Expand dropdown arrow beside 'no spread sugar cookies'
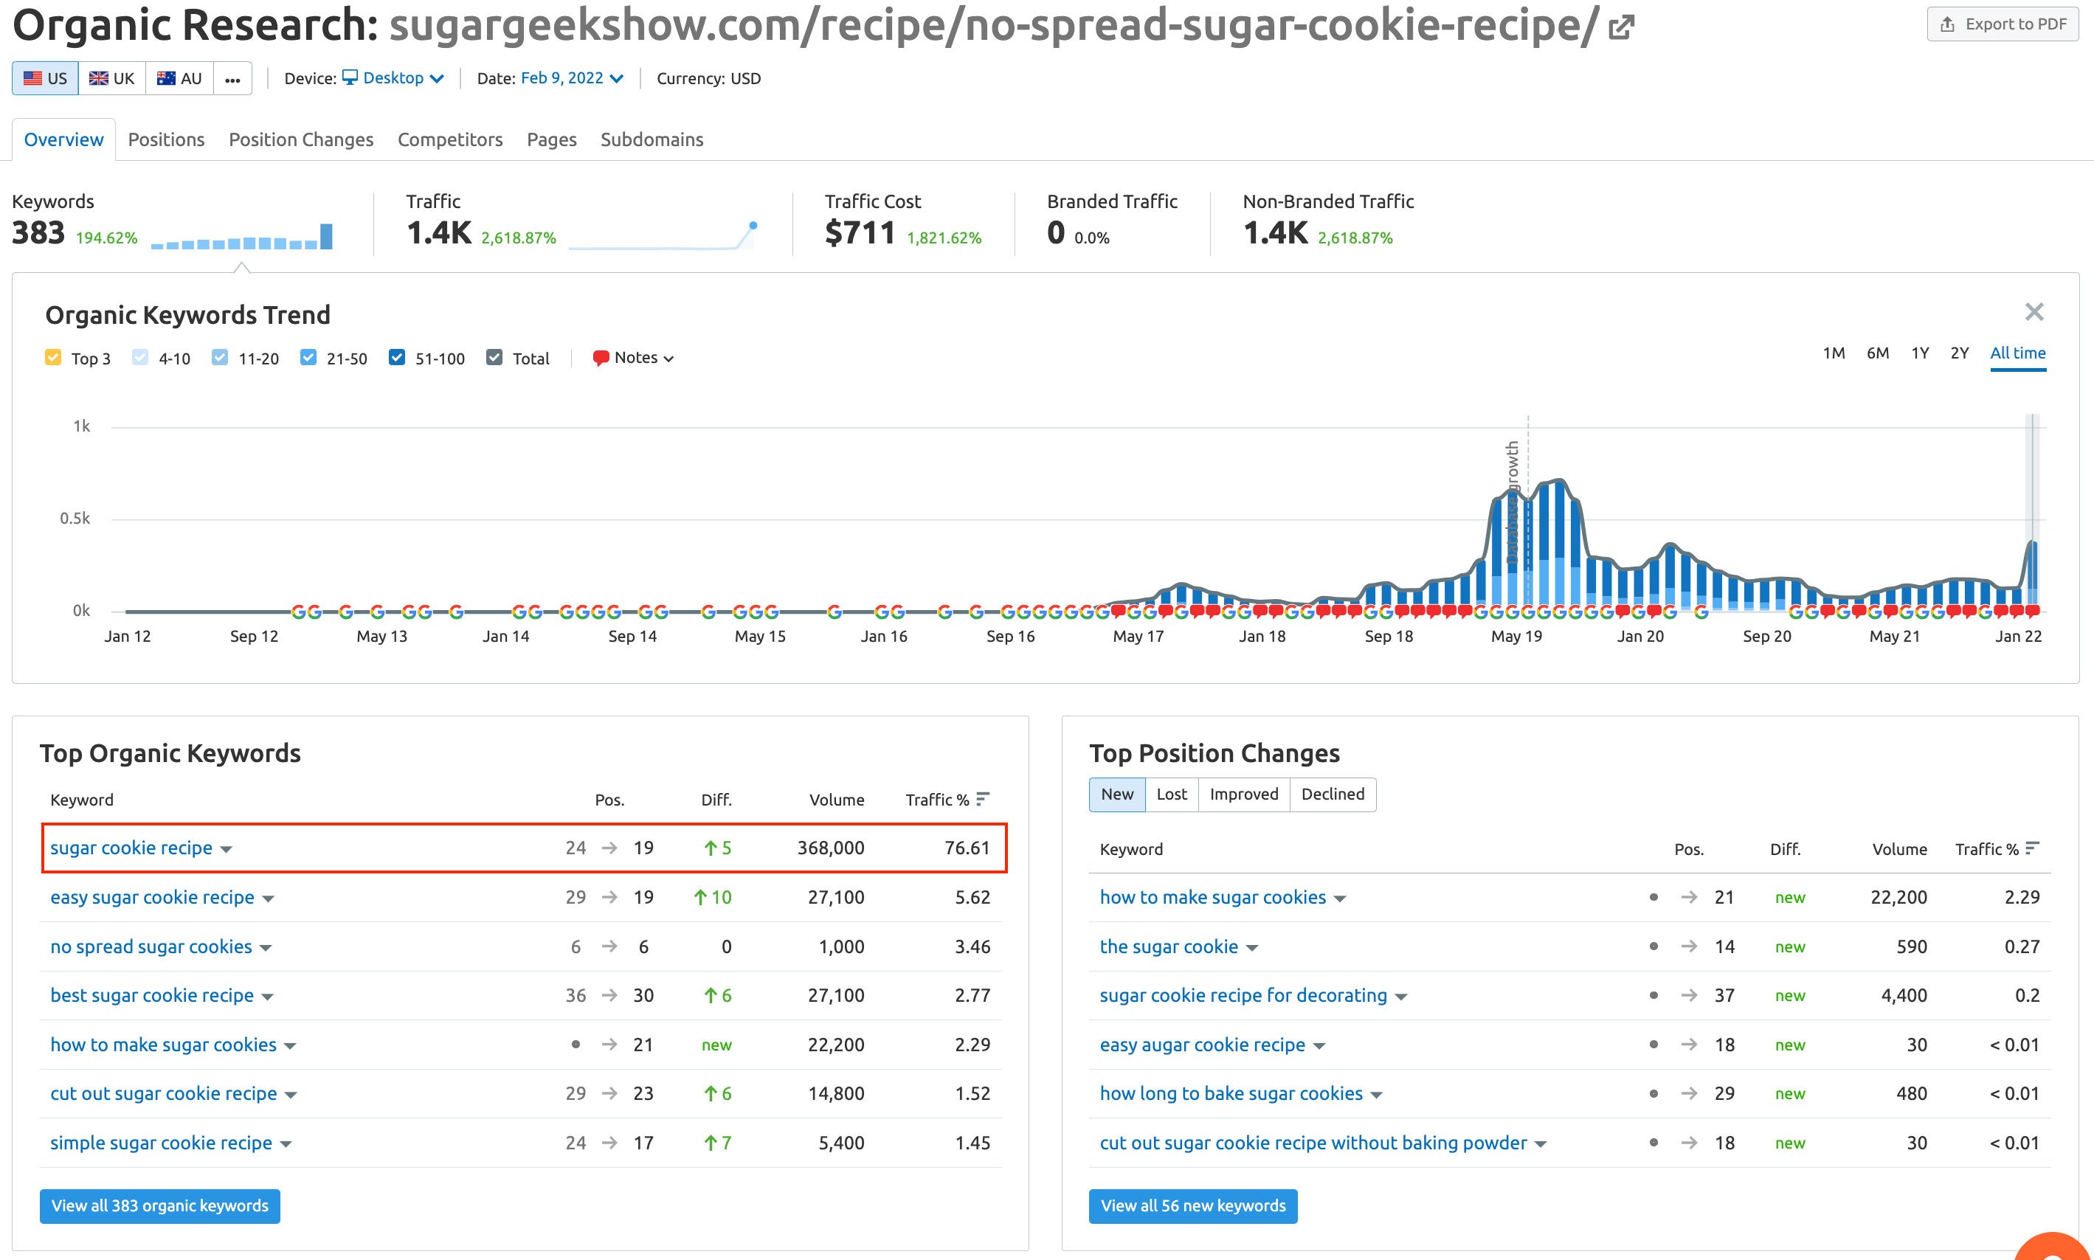This screenshot has height=1260, width=2094. click(266, 947)
